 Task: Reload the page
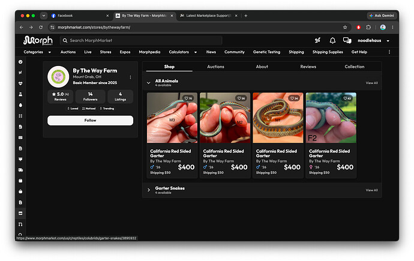[41, 27]
